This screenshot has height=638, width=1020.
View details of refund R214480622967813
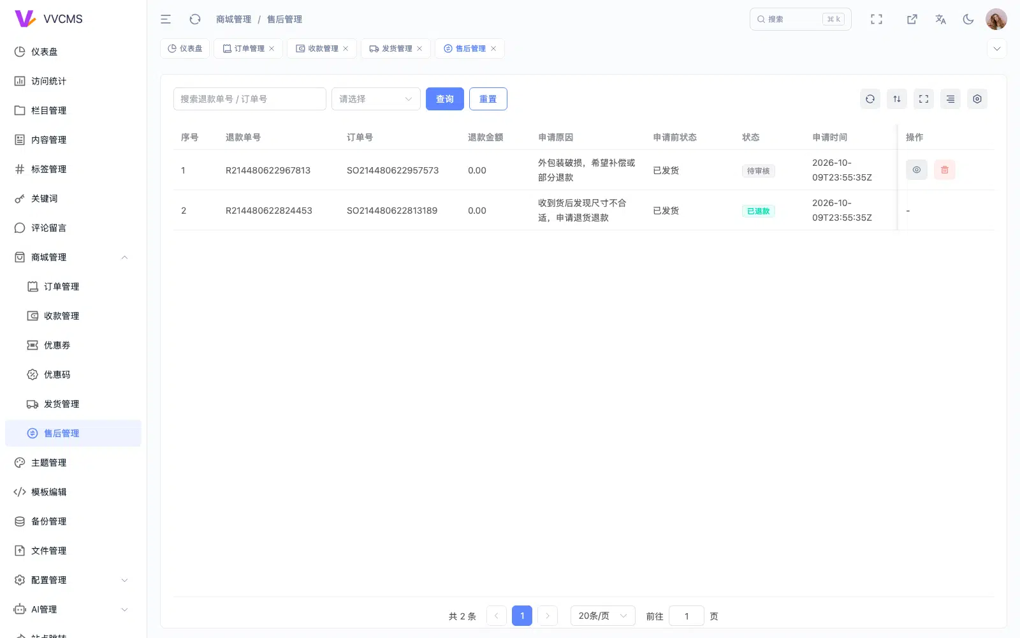pyautogui.click(x=917, y=170)
